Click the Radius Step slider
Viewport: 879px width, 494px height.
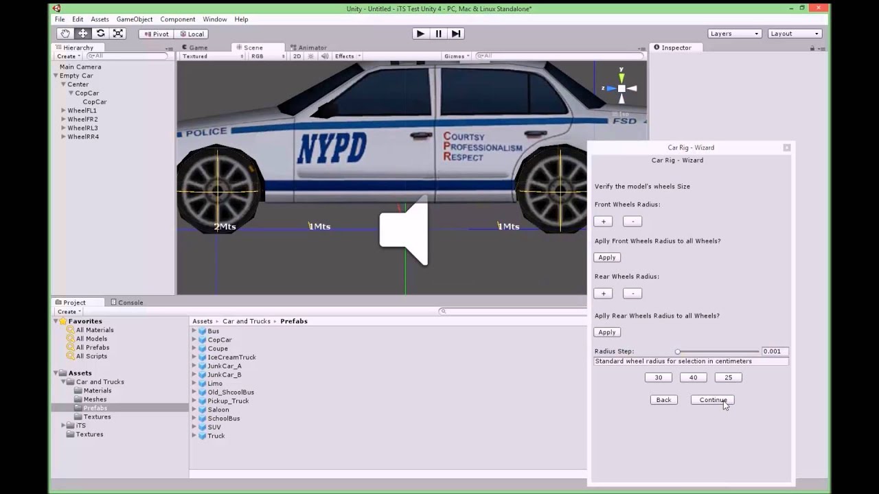coord(717,351)
